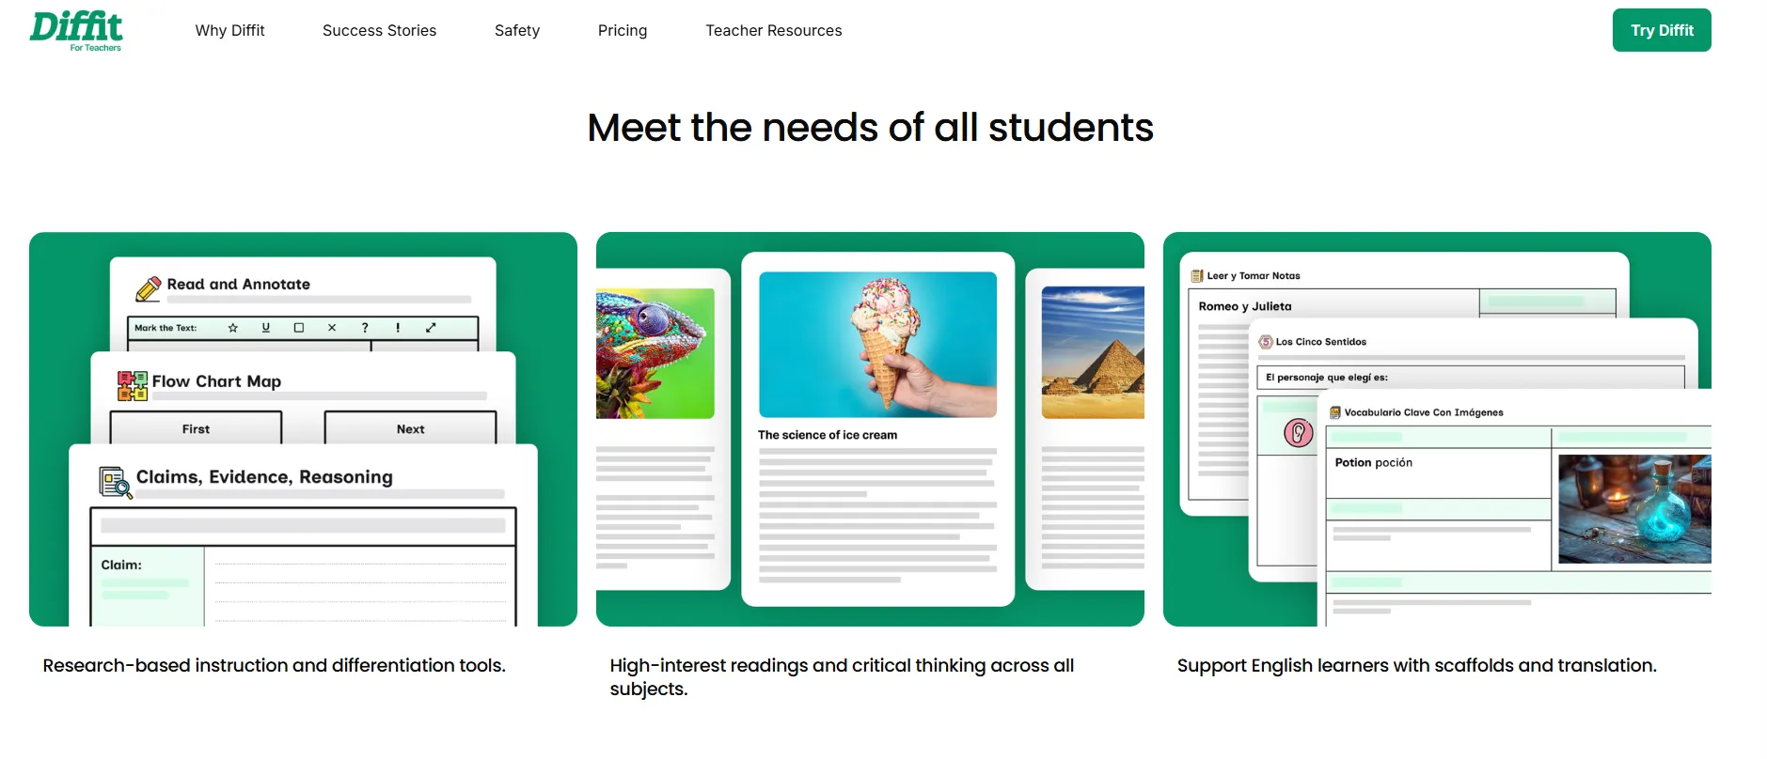The width and height of the screenshot is (1767, 759).
Task: Click the pink ear icon
Action: coord(1299,433)
